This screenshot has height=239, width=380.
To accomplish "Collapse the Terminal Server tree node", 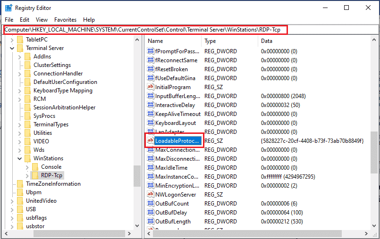I will point(12,48).
